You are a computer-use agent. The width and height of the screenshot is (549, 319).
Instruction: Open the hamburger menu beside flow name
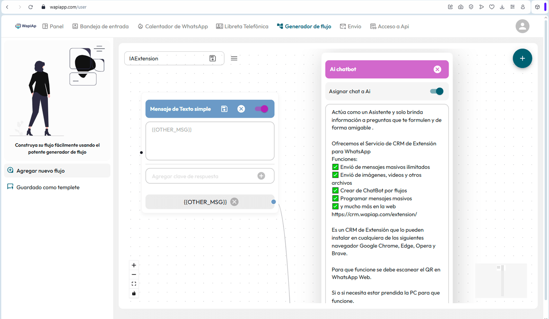[234, 58]
